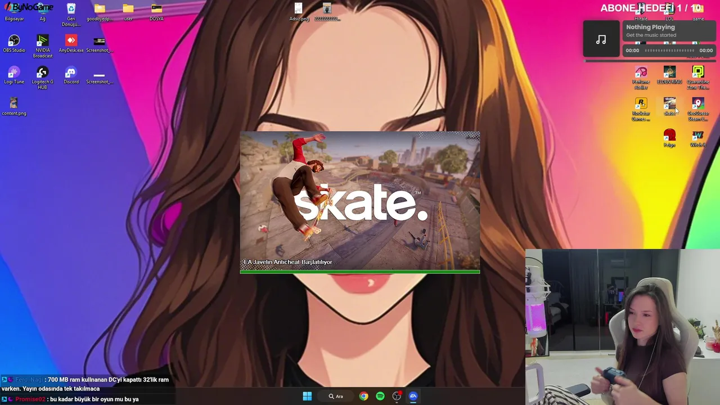Open the user folder on desktop
Viewport: 720px width, 405px height.
click(128, 12)
